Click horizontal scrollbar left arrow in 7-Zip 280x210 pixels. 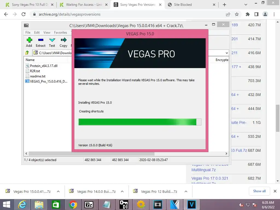(27, 153)
